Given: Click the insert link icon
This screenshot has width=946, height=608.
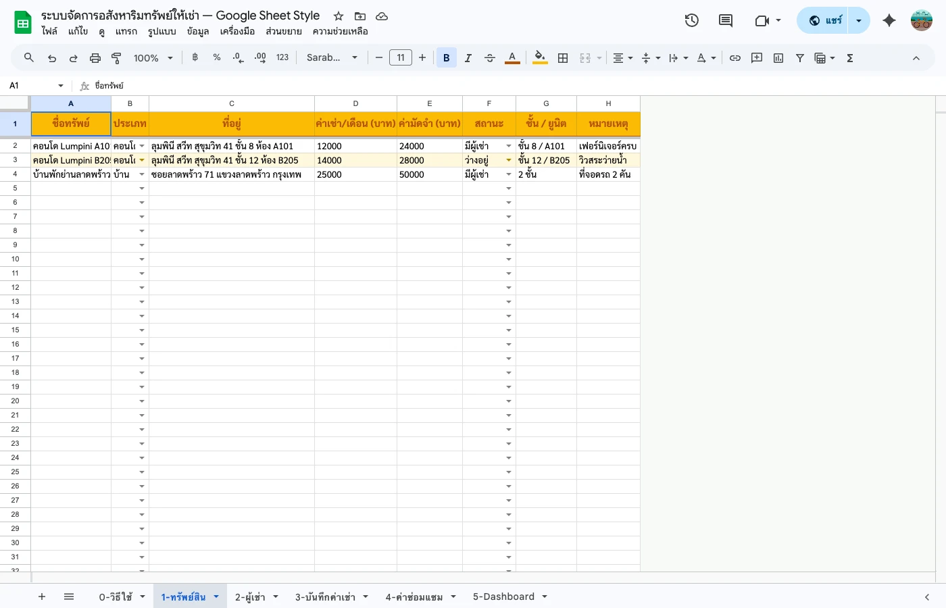Looking at the screenshot, I should 735,58.
